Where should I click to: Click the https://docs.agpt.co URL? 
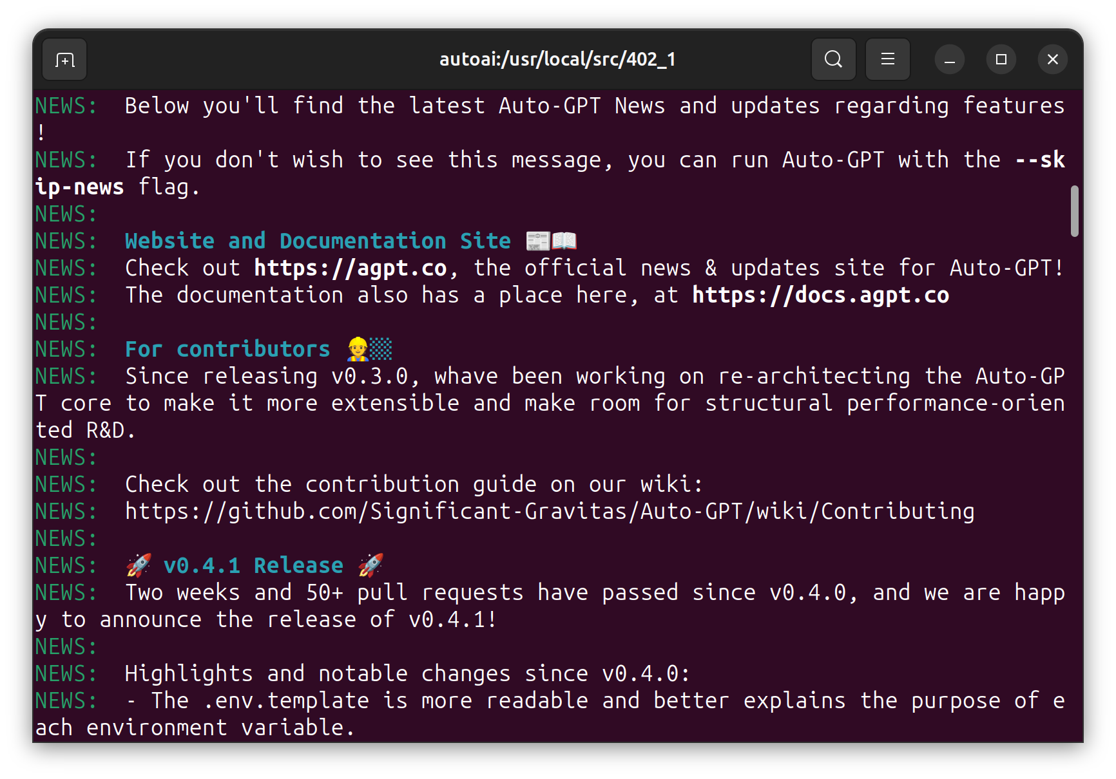tap(820, 295)
